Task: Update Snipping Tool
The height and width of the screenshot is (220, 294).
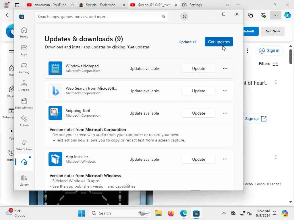Action: pos(199,113)
